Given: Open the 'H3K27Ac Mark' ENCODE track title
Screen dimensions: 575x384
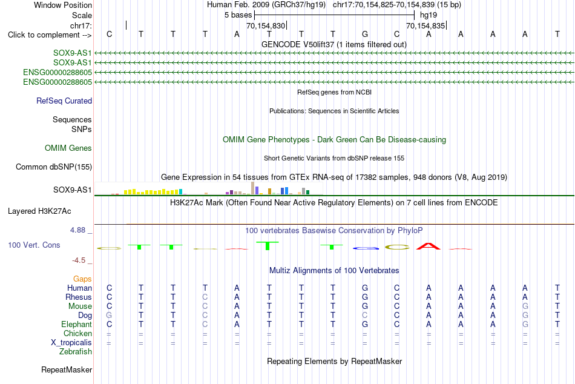Looking at the screenshot, I should point(333,203).
